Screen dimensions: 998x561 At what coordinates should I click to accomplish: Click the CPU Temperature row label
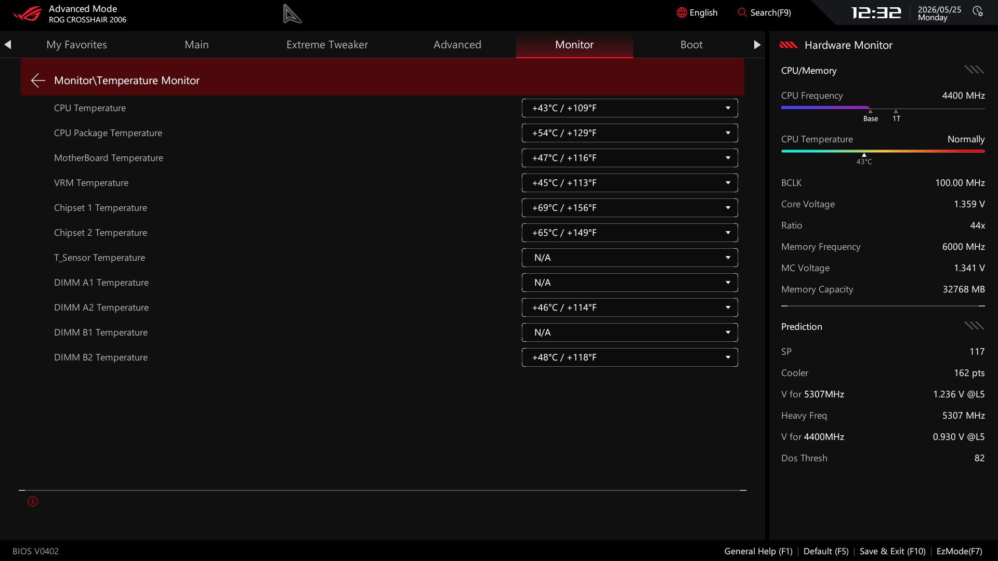90,108
